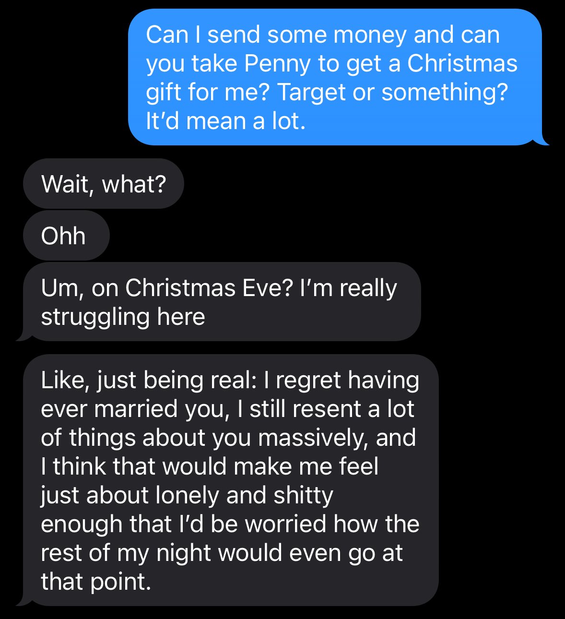Click the word 'struggling' in the gray message
This screenshot has width=565, height=619.
(90, 317)
